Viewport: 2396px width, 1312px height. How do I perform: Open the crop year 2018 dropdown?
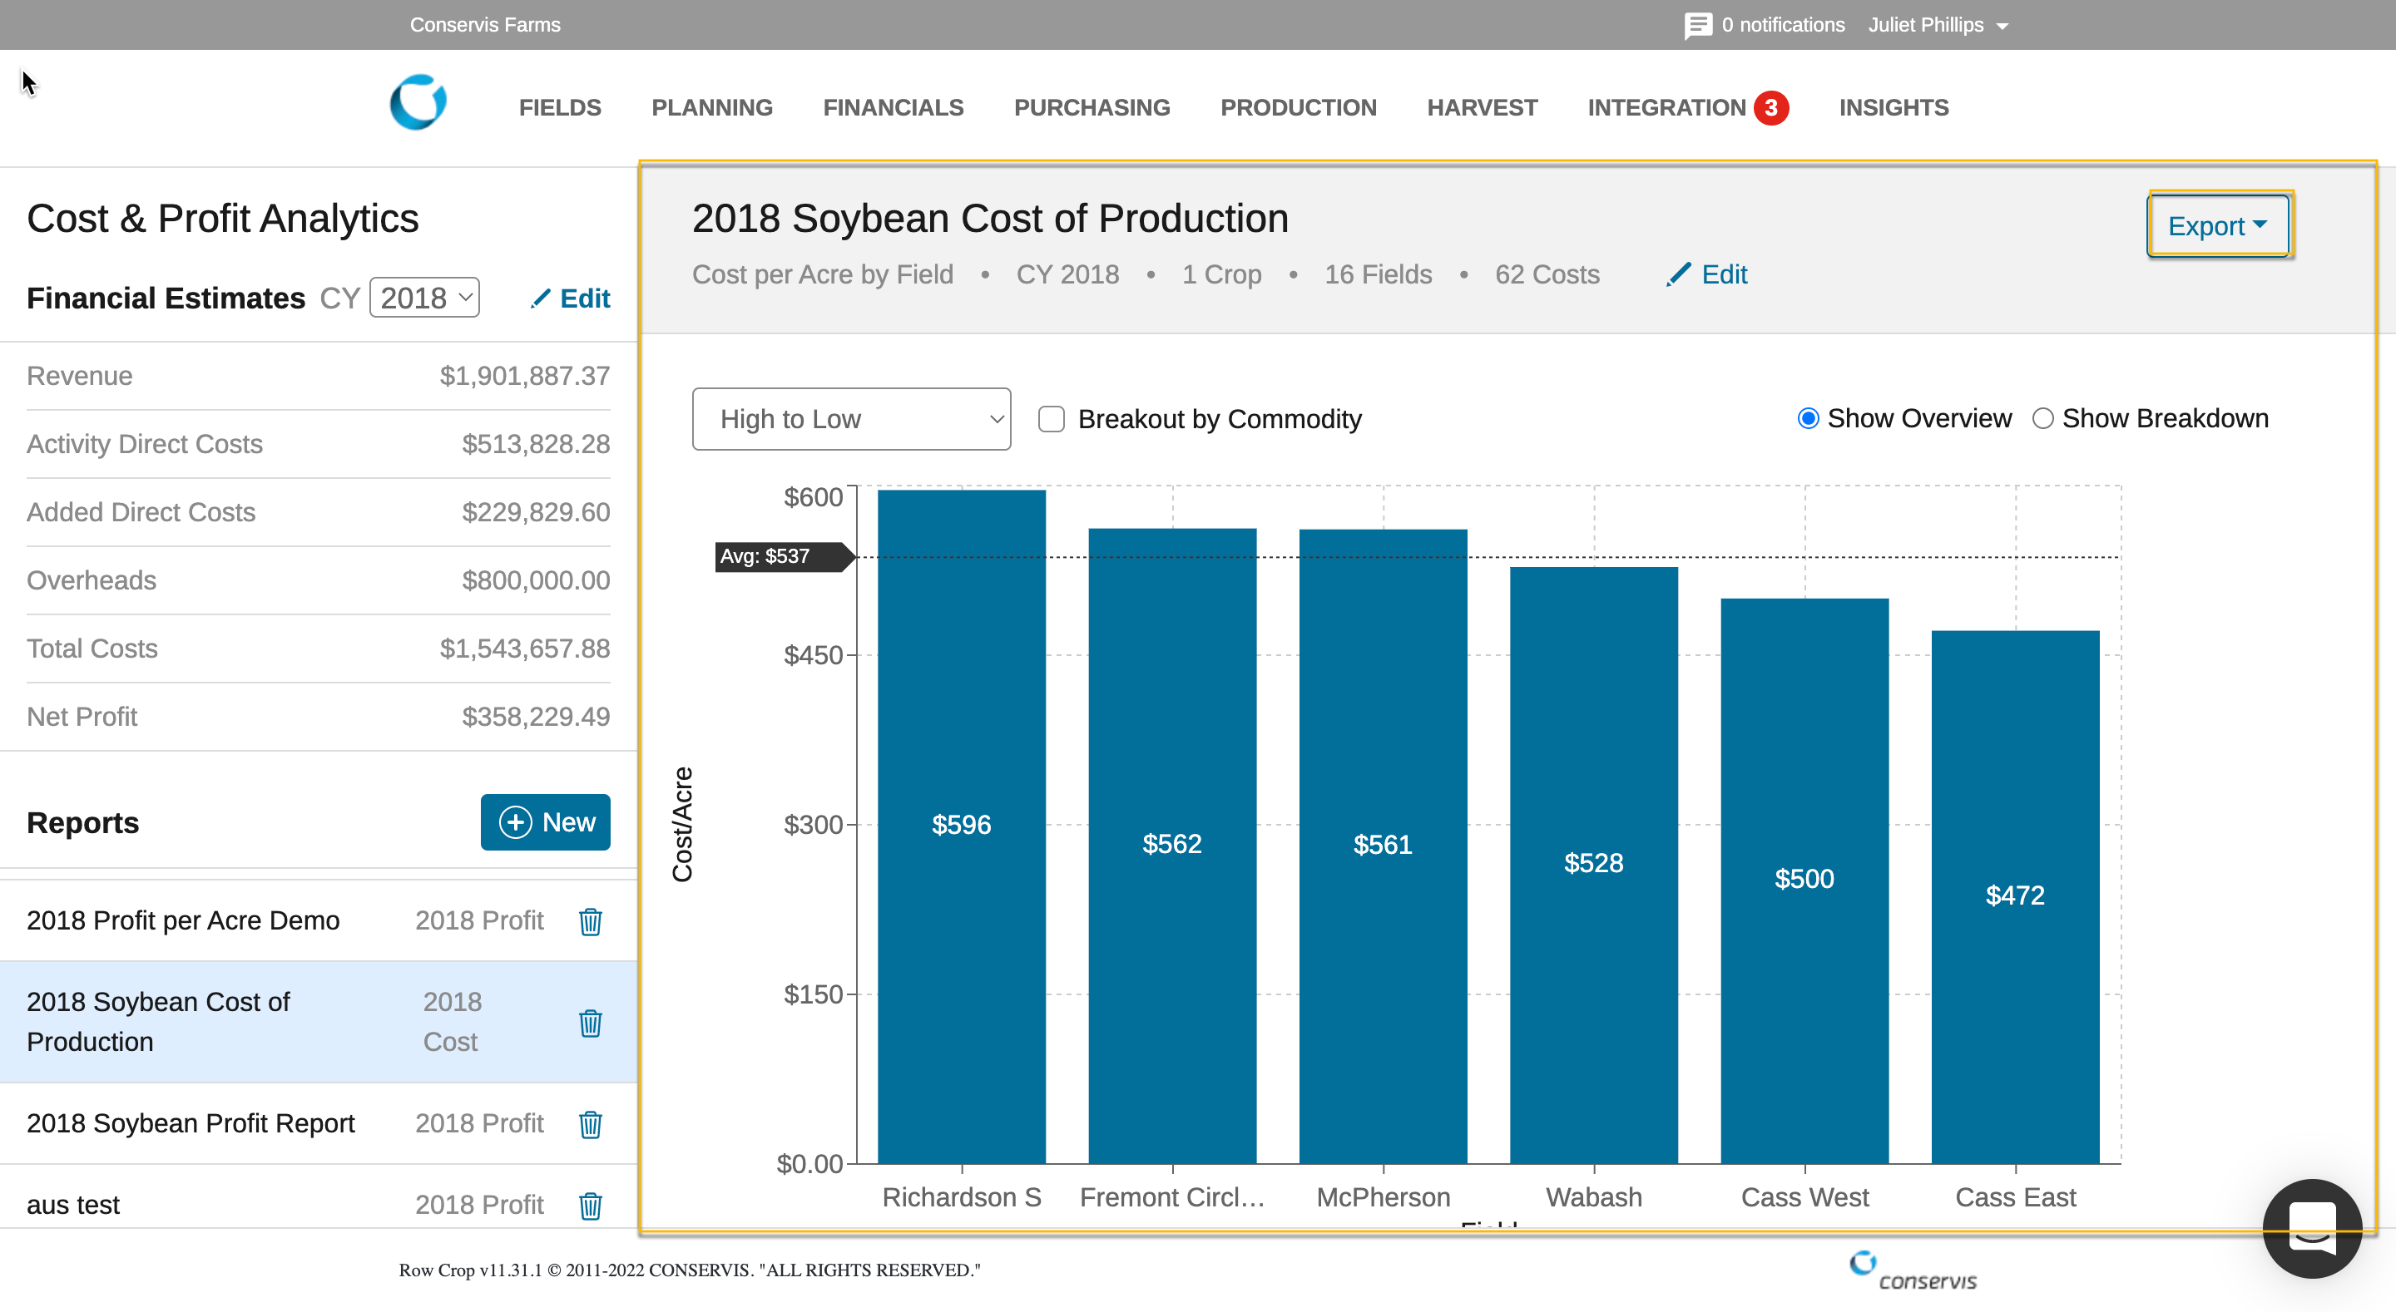point(424,298)
